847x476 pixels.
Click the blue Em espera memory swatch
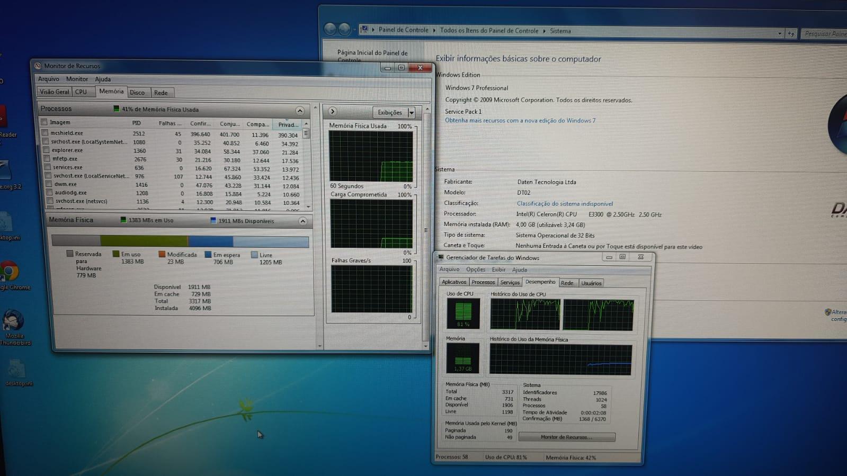pos(208,255)
